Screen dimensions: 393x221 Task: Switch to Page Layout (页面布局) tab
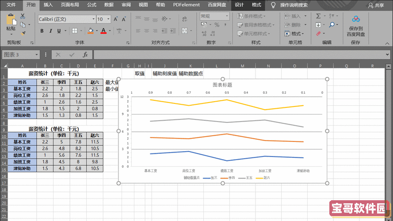click(x=70, y=5)
